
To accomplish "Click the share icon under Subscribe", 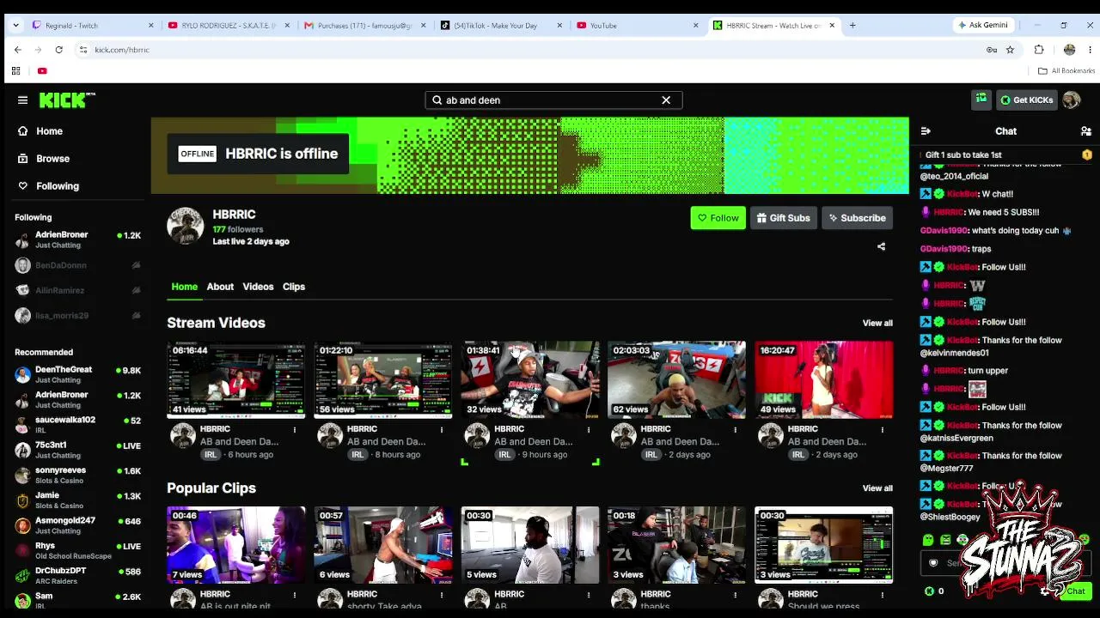I will [x=881, y=247].
